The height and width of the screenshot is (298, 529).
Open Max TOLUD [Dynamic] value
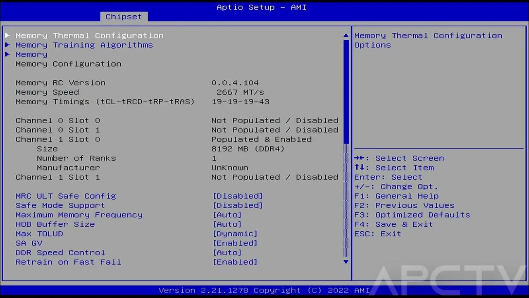coord(235,234)
